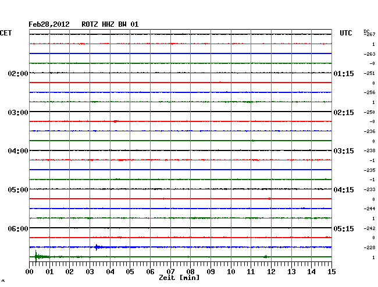Select the station label ROTZ HHZ BW 01
378x287 pixels.
tap(110, 24)
